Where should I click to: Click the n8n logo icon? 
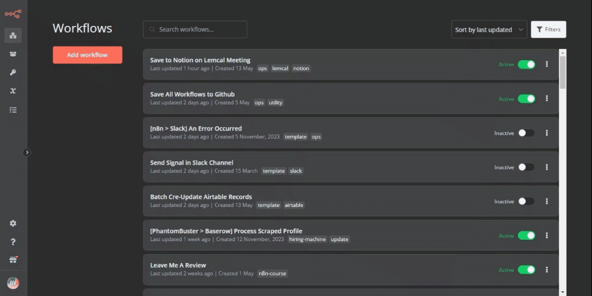(x=13, y=14)
